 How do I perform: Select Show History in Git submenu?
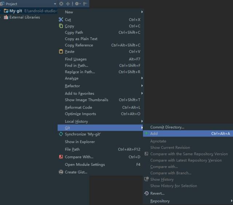(x=188, y=180)
